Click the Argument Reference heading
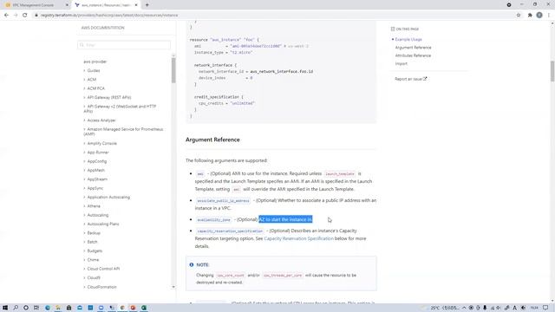Viewport: 555px width, 312px height. click(x=212, y=140)
